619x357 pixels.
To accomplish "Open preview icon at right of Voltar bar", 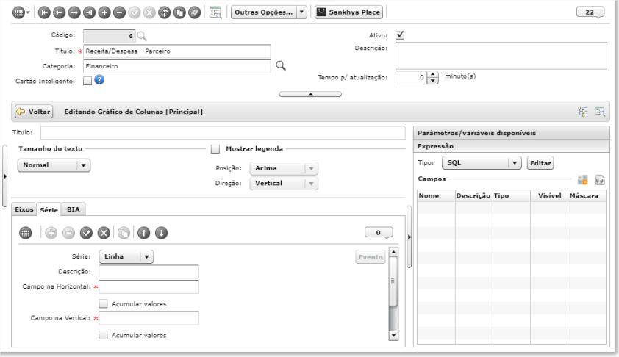I will click(600, 112).
